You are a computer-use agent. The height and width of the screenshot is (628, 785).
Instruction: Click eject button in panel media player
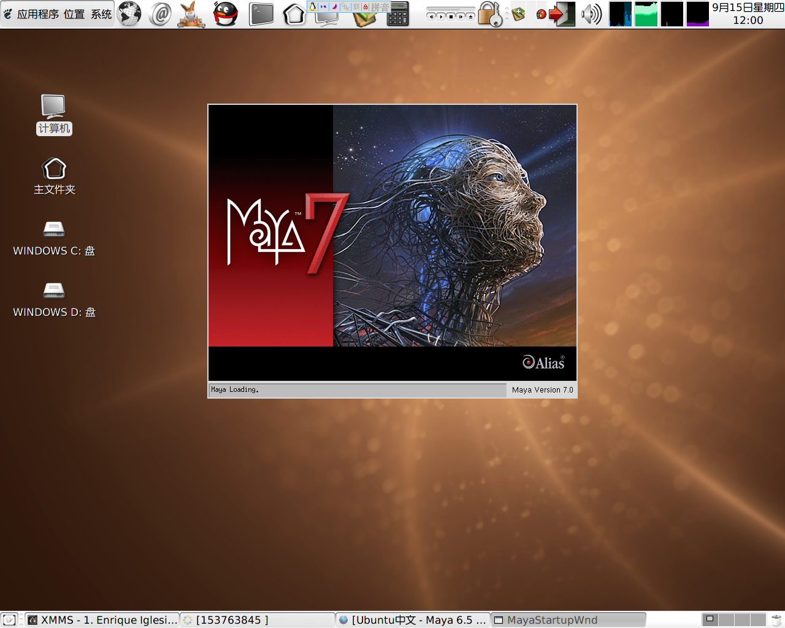click(471, 17)
